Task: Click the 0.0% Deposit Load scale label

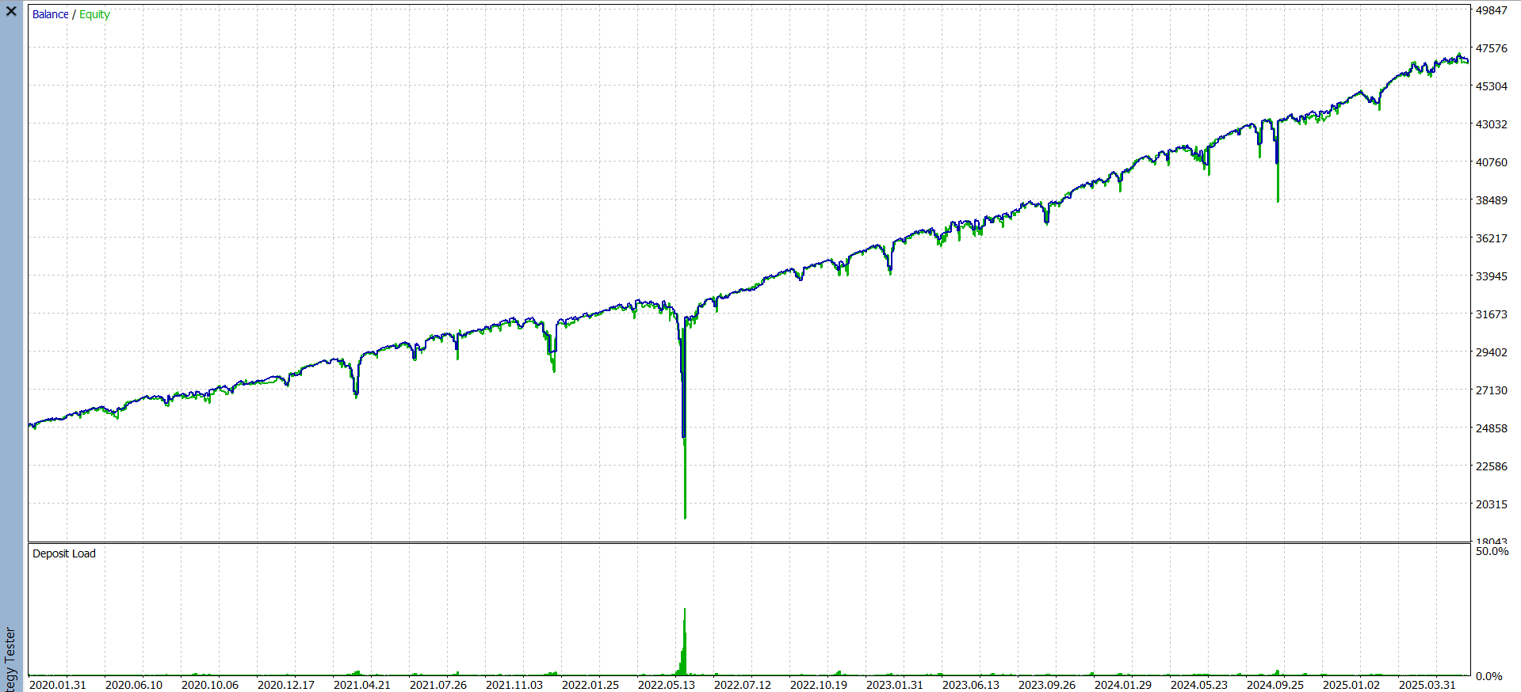Action: tap(1489, 676)
